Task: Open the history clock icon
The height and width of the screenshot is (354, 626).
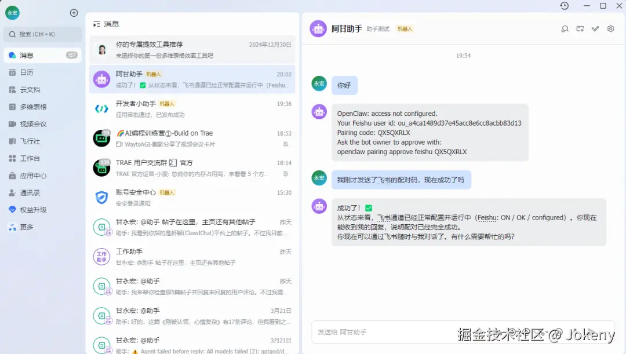Action: click(564, 6)
